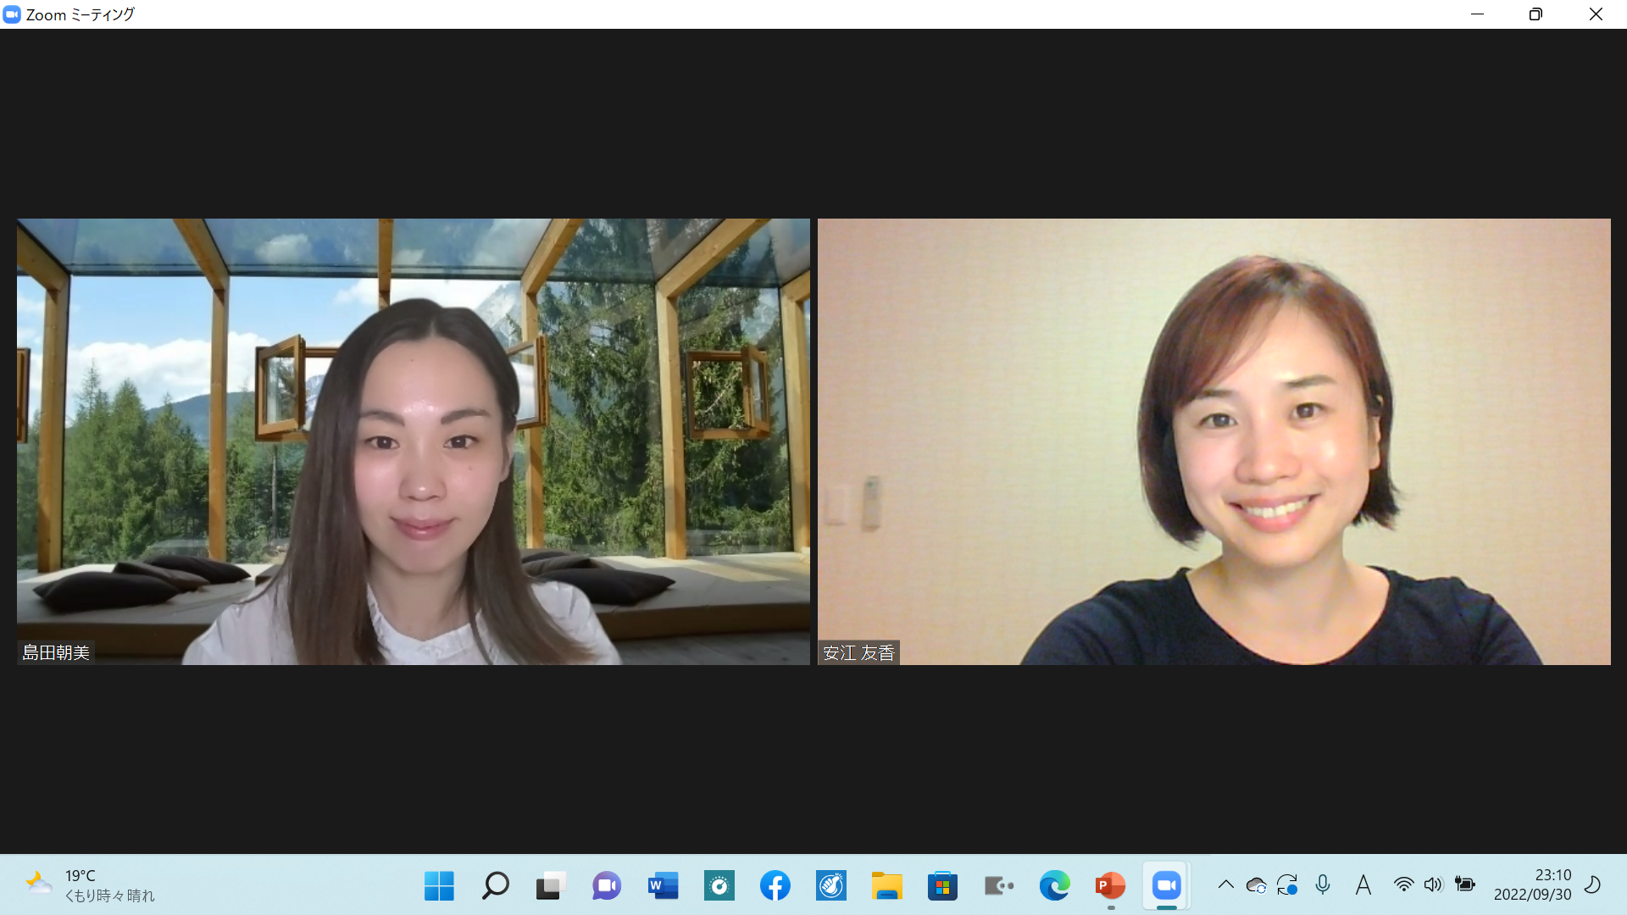Screen dimensions: 1627x915
Task: Close the Zoom meeting window
Action: click(1596, 14)
